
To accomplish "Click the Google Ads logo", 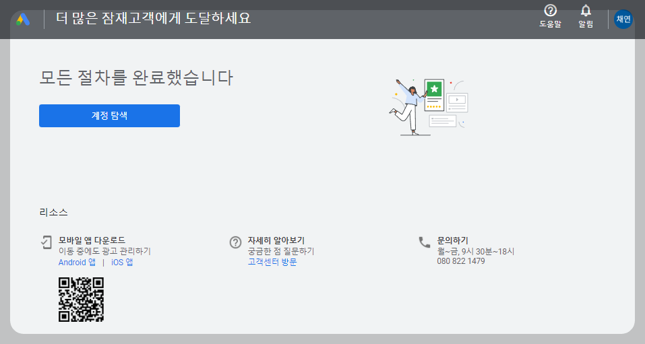I will [23, 20].
